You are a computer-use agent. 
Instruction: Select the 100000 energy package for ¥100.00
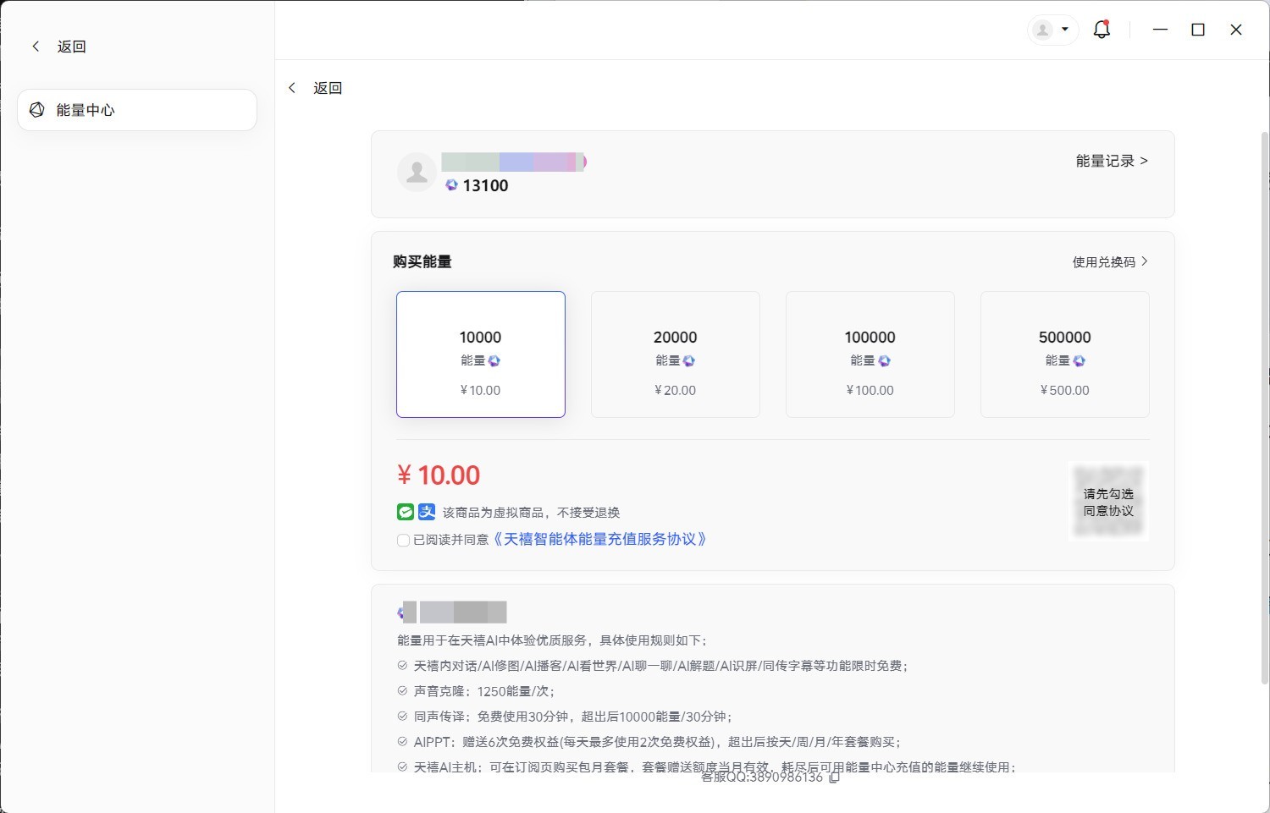pyautogui.click(x=870, y=354)
